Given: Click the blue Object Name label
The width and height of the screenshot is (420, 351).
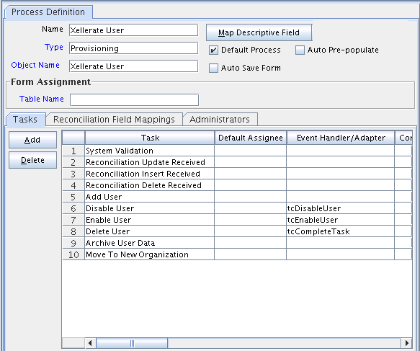Looking at the screenshot, I should click(x=35, y=65).
